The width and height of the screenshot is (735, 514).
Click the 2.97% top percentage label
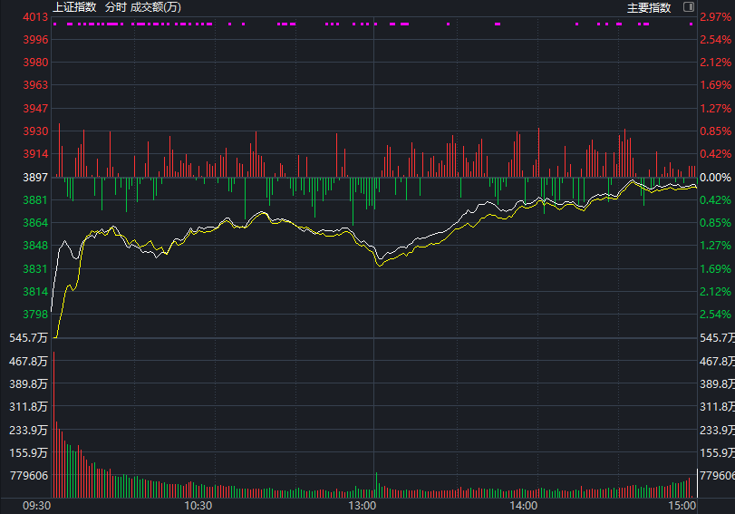point(715,17)
